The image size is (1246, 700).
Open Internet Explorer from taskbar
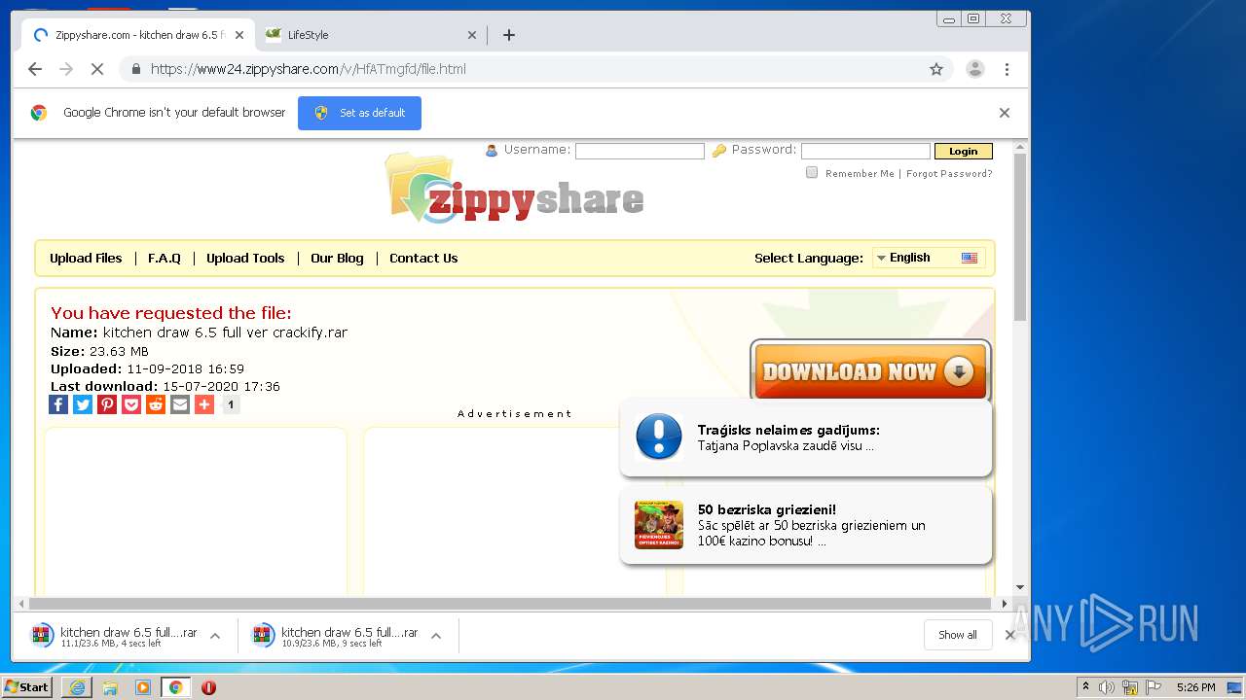pos(77,687)
